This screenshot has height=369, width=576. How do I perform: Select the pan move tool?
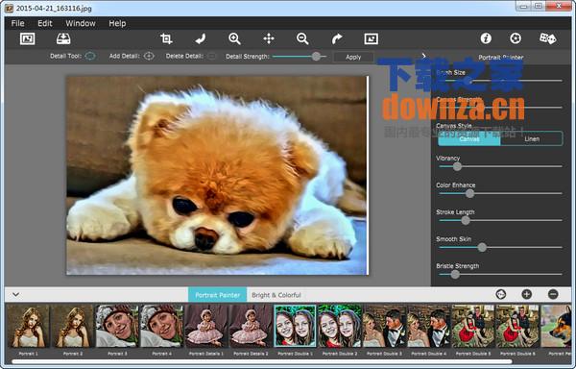[x=269, y=38]
